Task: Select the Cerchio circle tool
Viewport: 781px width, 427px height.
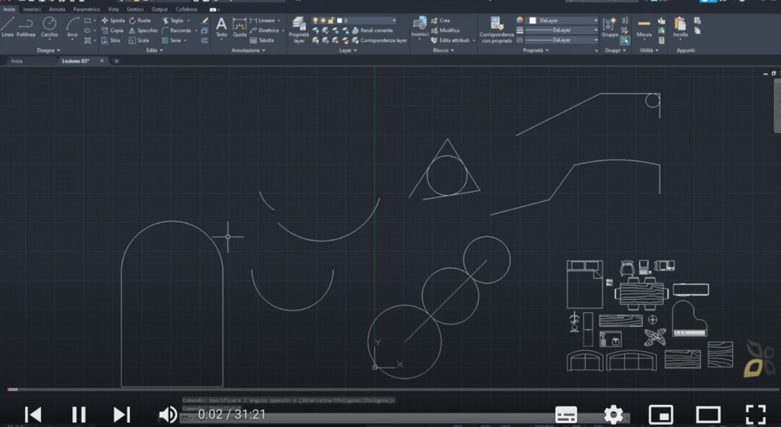Action: 50,27
